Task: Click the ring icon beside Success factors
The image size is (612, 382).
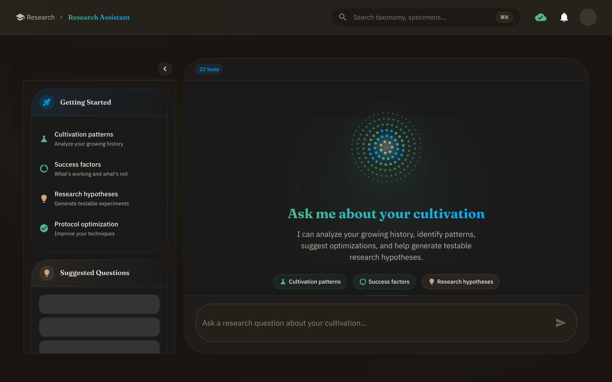Action: click(44, 169)
